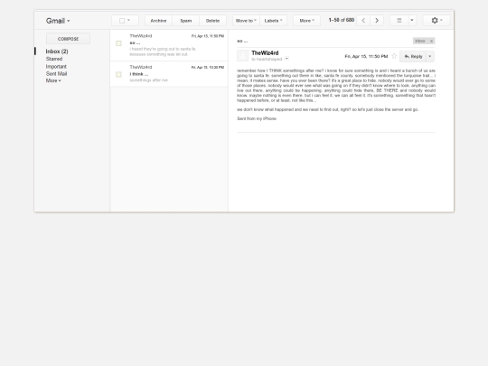Open the dropdown arrow beside the Reply button
Viewport: 488px width, 366px height.
430,56
